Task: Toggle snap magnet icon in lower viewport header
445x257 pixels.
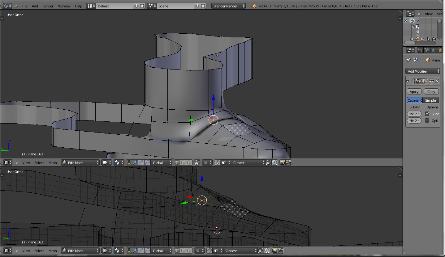Action: point(210,251)
